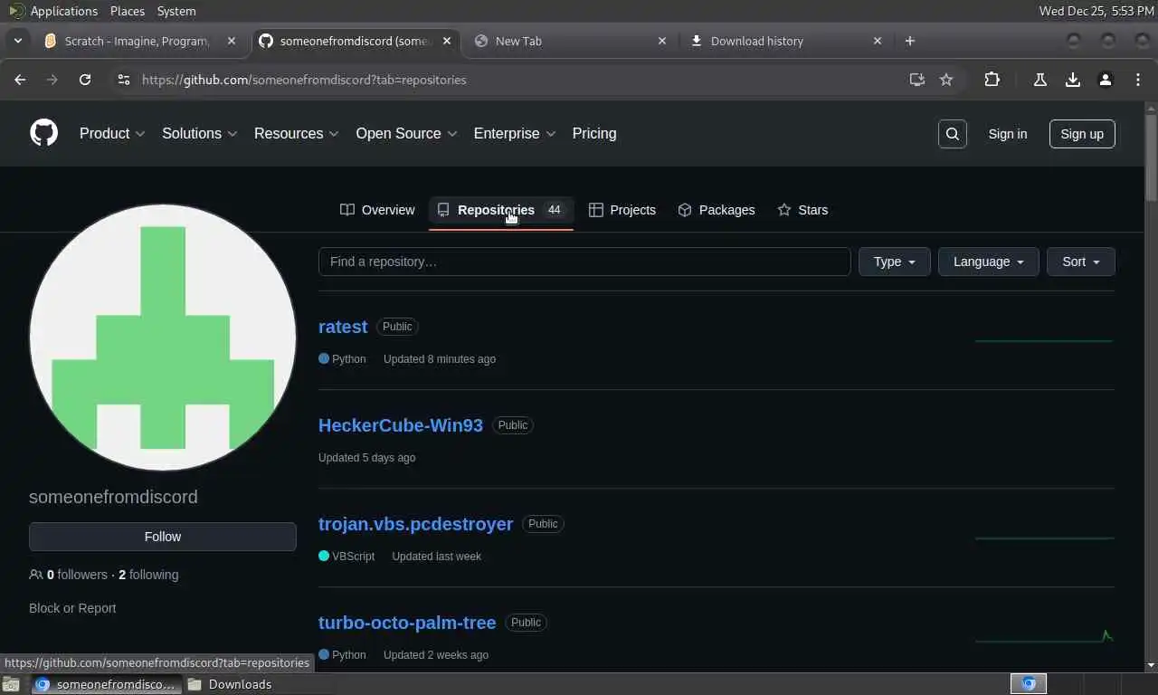Open the Pricing page
Screen dimensions: 1158x695
click(x=594, y=133)
